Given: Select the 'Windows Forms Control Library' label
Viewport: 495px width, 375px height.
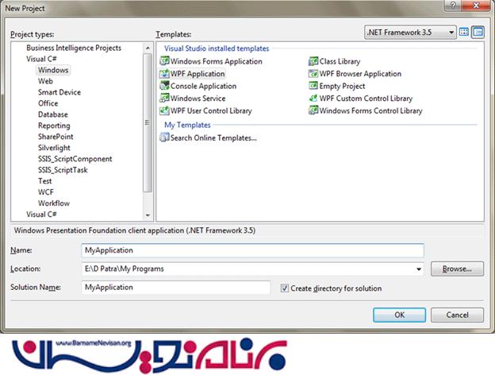Looking at the screenshot, I should pos(370,110).
